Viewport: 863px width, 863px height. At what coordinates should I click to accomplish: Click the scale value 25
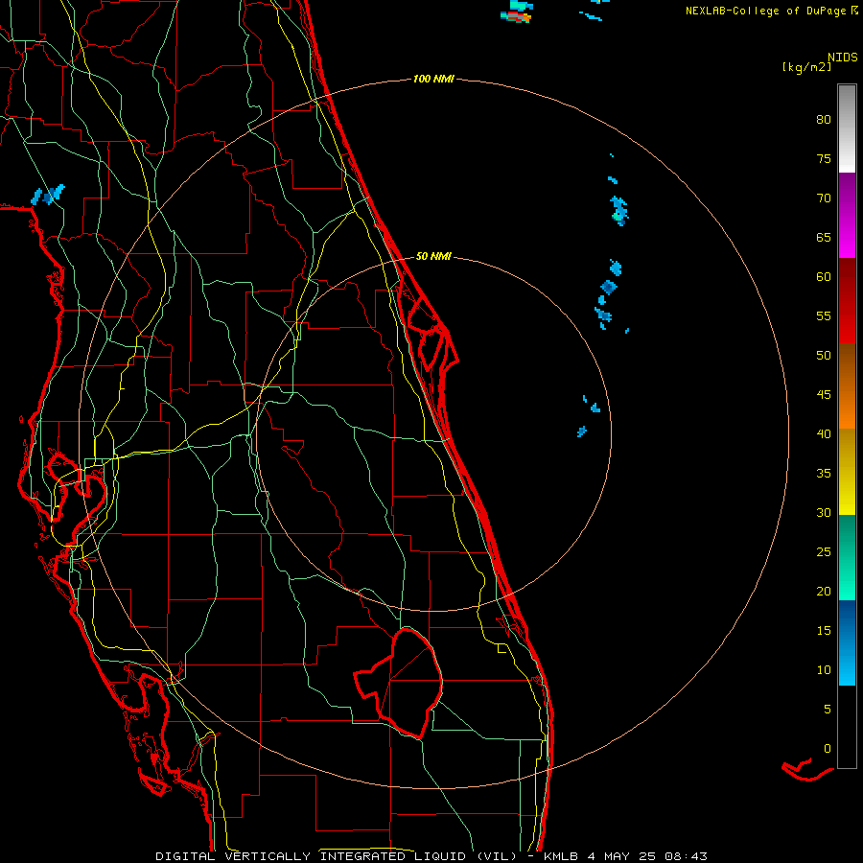(824, 551)
